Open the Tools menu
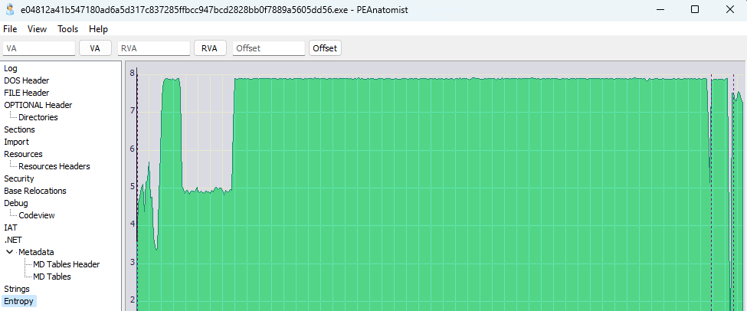This screenshot has width=747, height=311. 67,29
